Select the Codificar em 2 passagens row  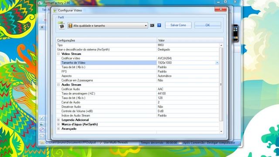(x=138, y=80)
